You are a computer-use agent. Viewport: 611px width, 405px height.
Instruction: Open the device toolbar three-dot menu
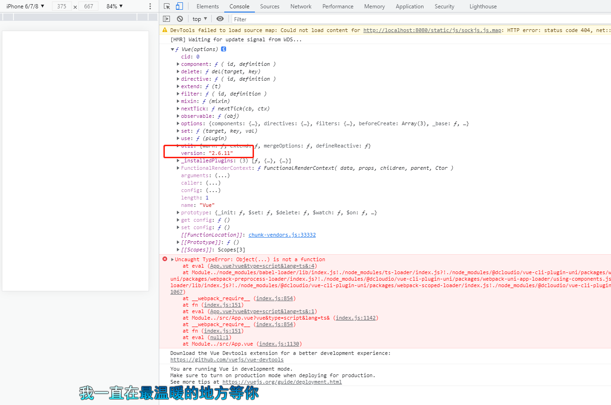click(x=150, y=6)
